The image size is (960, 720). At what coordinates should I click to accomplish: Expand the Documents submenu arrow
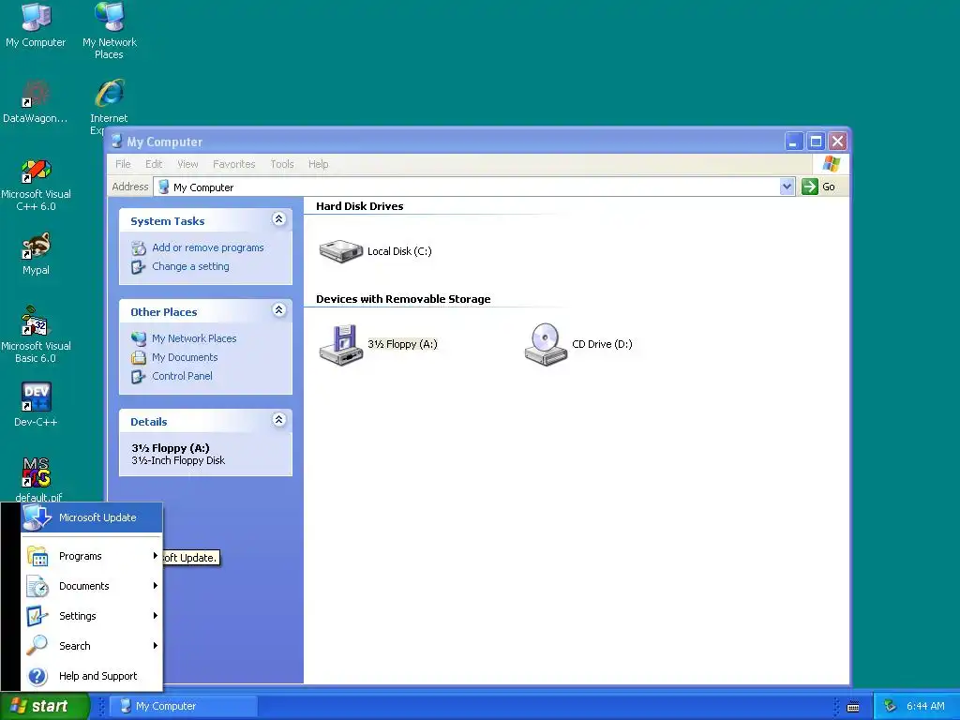click(x=156, y=585)
